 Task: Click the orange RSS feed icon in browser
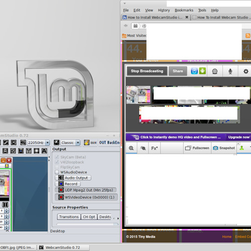(x=248, y=36)
